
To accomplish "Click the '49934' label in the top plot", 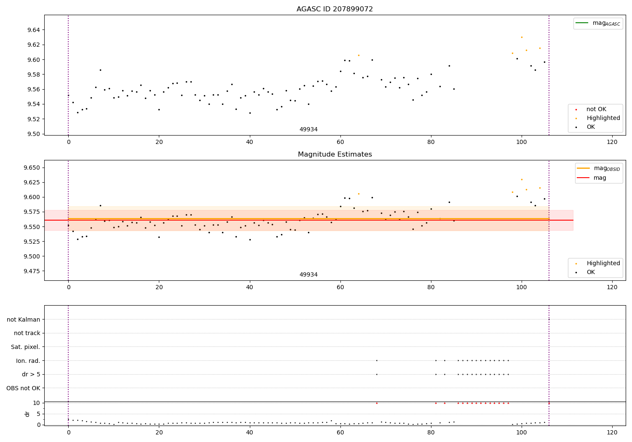I will (x=308, y=130).
